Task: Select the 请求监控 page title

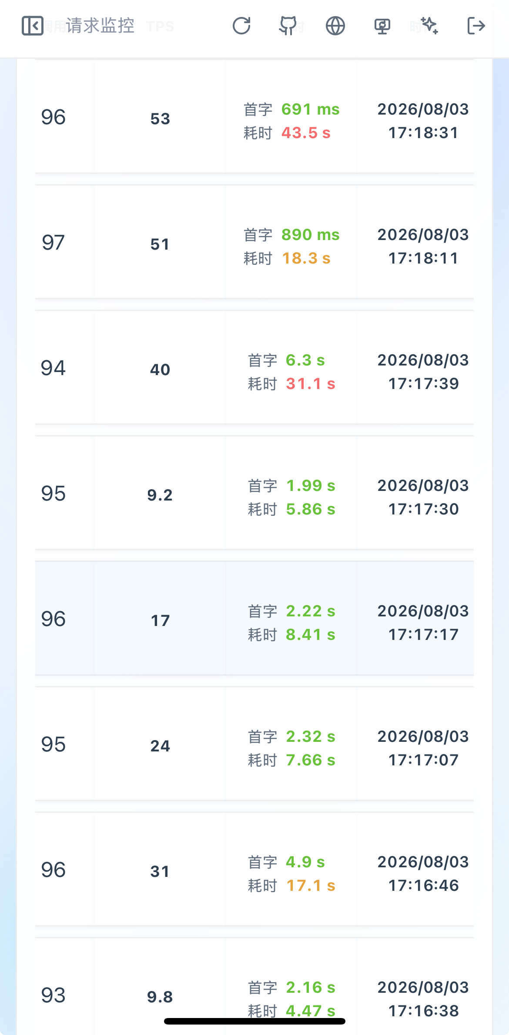Action: point(100,26)
